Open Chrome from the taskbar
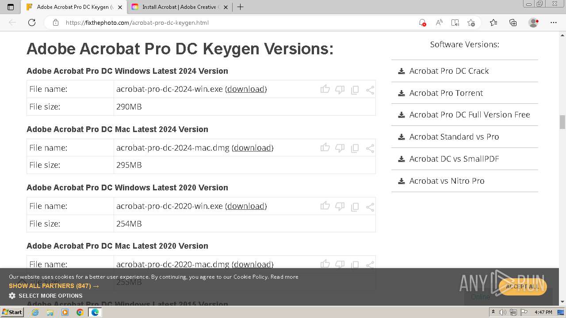Viewport: 566px width, 318px height. click(x=80, y=312)
